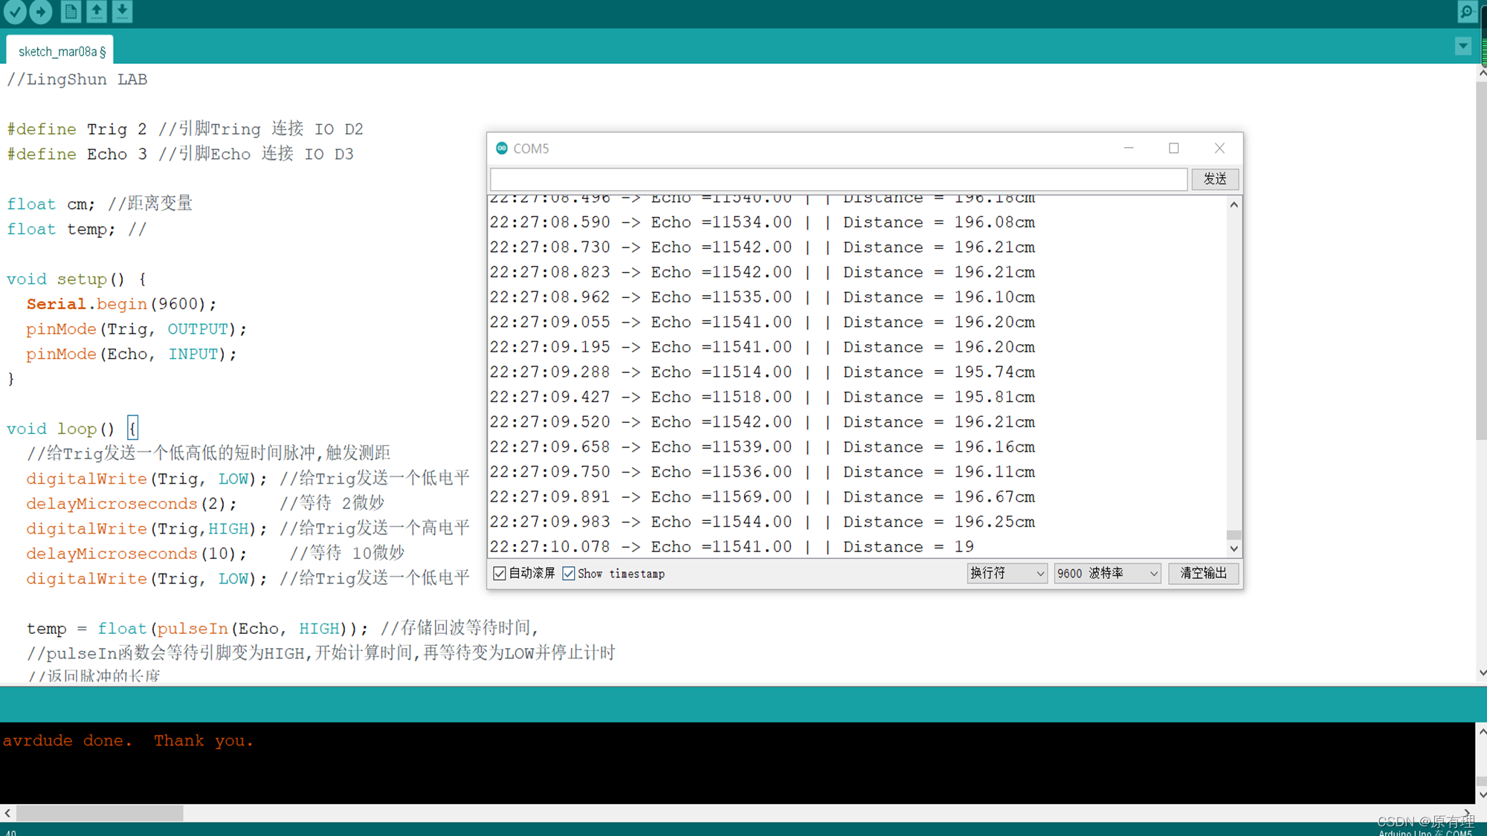The image size is (1487, 836).
Task: Click the '#define Echo 3' code line
Action: coord(180,155)
